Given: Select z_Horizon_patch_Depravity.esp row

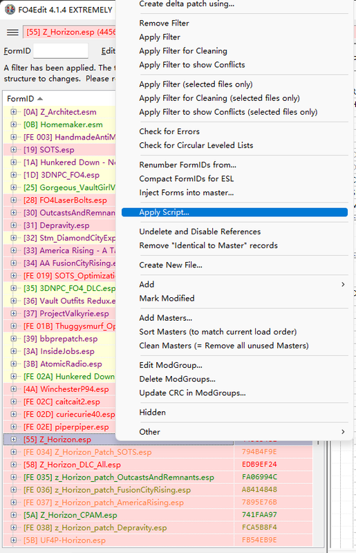Looking at the screenshot, I should 95,527.
